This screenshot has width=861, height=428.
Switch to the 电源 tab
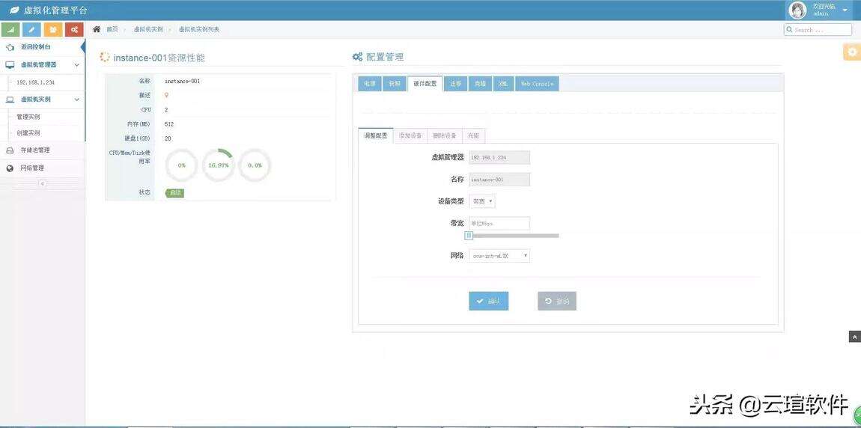370,83
